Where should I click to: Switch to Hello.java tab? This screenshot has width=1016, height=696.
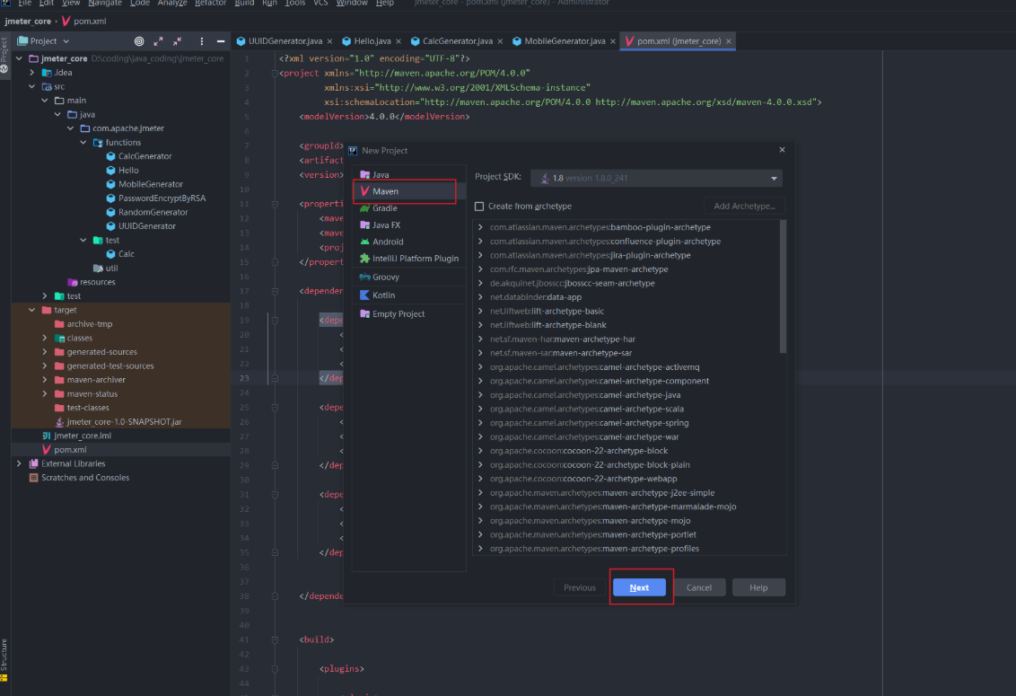point(372,41)
